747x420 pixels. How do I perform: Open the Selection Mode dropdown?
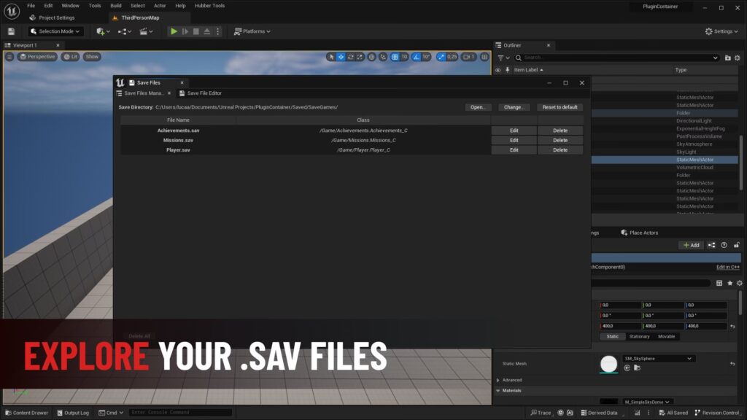55,31
